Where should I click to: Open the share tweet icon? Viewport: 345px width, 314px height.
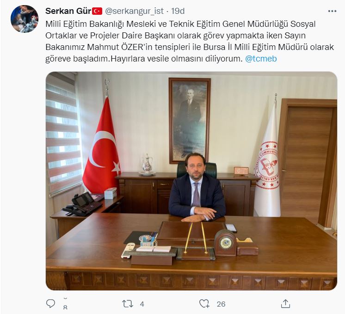pos(285,304)
